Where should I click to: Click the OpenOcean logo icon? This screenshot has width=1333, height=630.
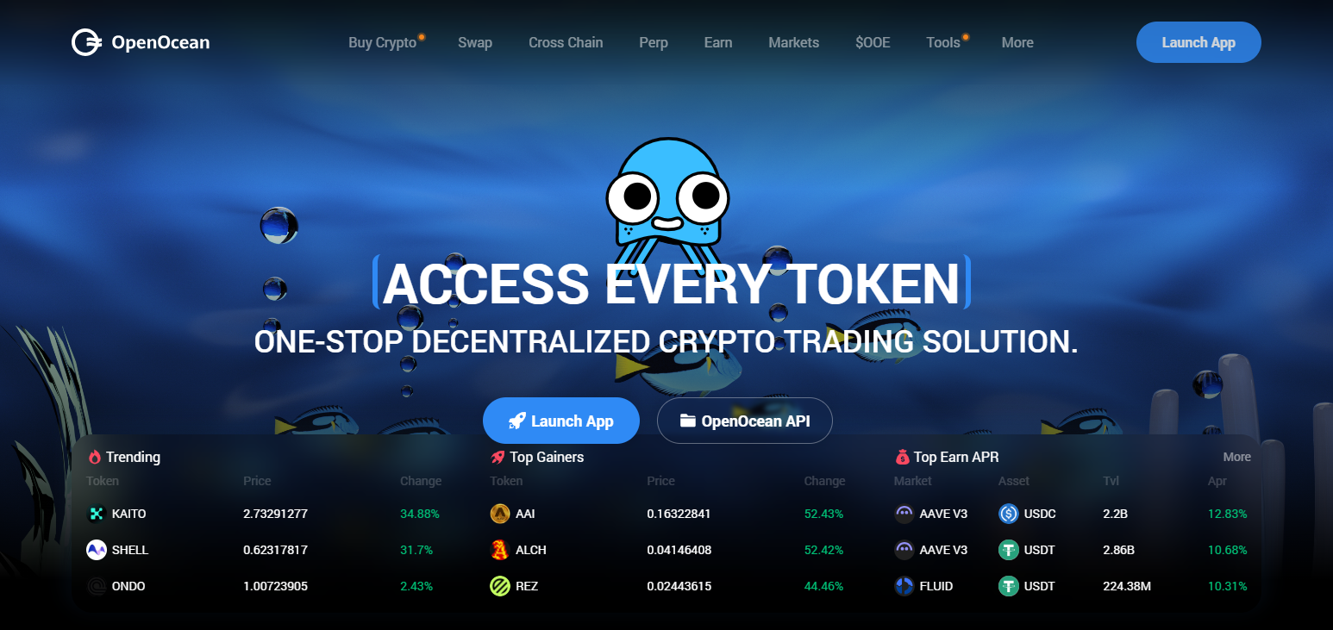coord(87,42)
